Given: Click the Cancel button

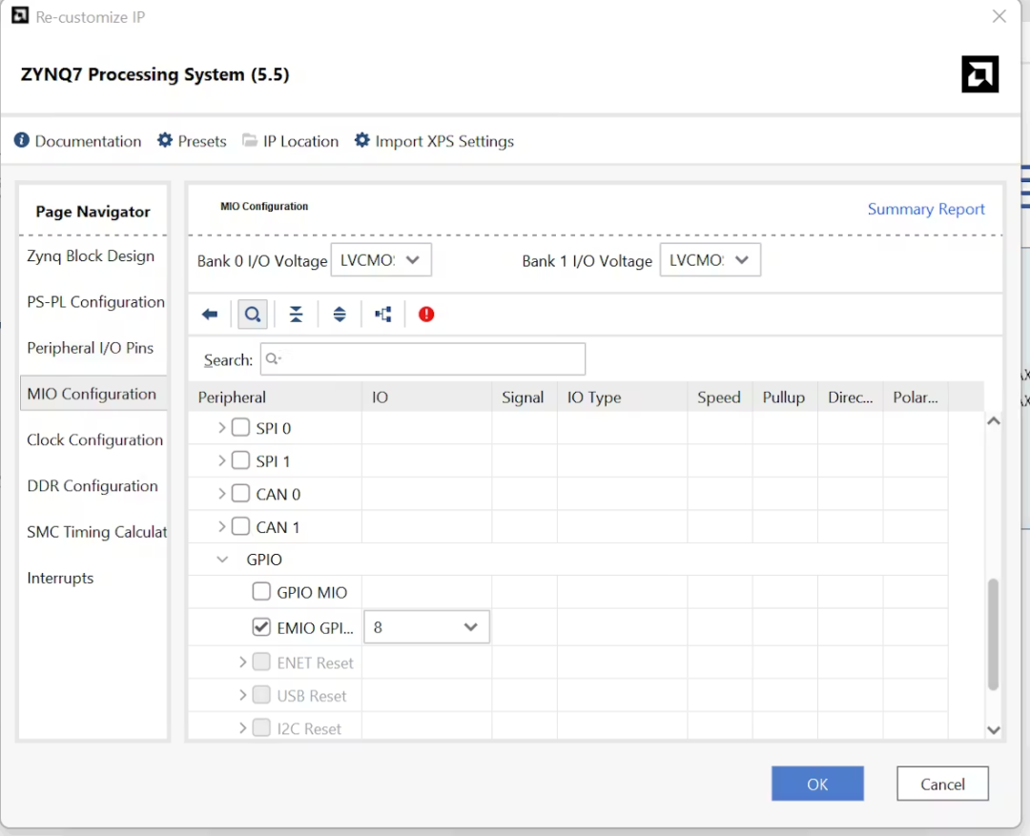Looking at the screenshot, I should 942,784.
